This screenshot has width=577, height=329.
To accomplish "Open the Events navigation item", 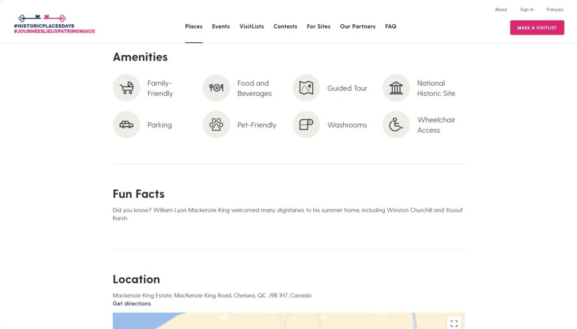I will pyautogui.click(x=221, y=26).
